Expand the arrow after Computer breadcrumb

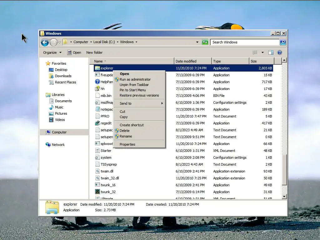[91, 42]
